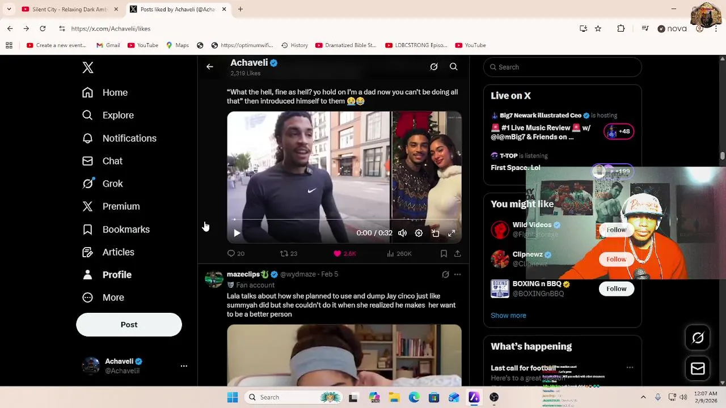Open Chat in sidebar
This screenshot has height=408, width=726.
[x=102, y=161]
